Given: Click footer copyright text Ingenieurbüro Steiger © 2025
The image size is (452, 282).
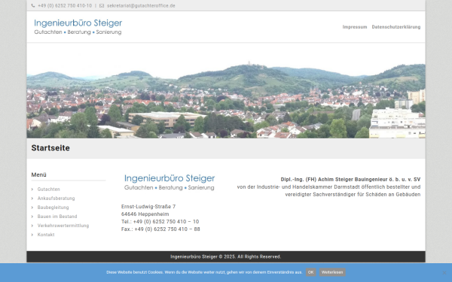Looking at the screenshot, I should click(226, 256).
